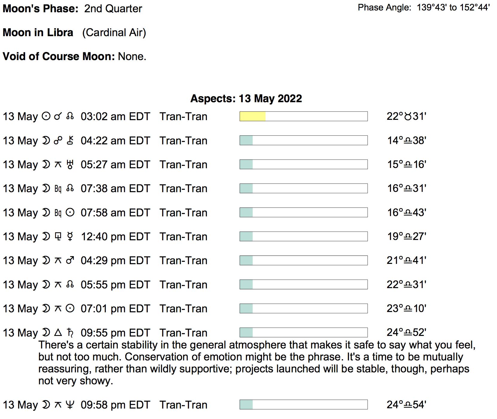
Task: Click the opposition symbol in the Moon-Chiron row
Action: tap(58, 140)
